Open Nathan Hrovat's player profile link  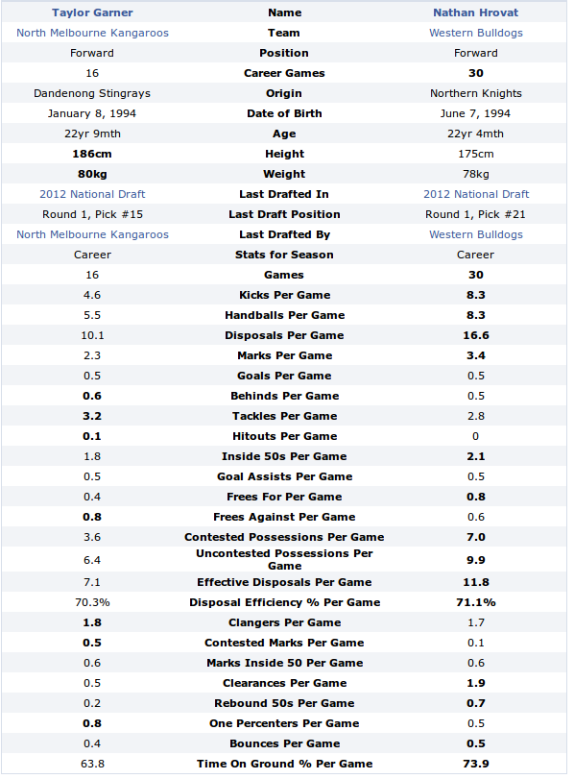click(x=476, y=12)
